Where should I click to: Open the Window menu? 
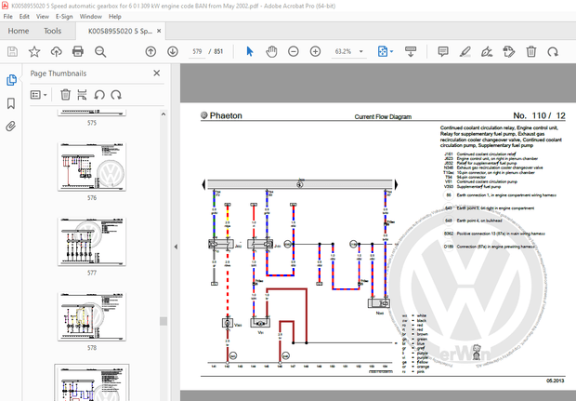pos(91,17)
